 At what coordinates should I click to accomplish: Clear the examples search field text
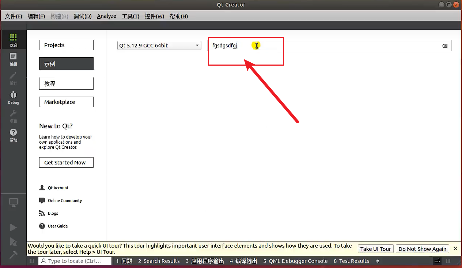click(x=445, y=46)
